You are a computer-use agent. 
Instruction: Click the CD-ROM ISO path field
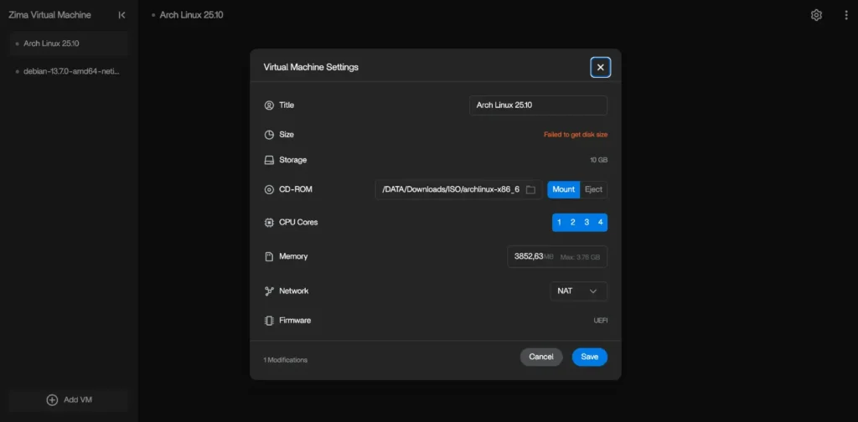458,190
